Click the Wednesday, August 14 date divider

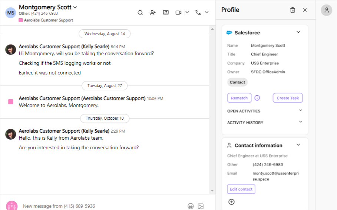tap(105, 34)
